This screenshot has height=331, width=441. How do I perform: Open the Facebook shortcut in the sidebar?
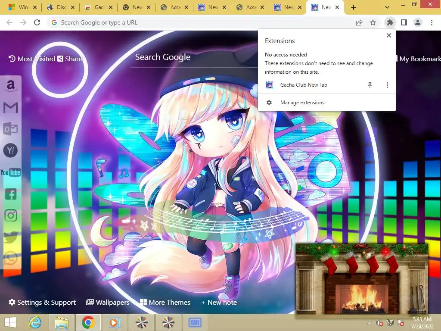click(x=11, y=194)
